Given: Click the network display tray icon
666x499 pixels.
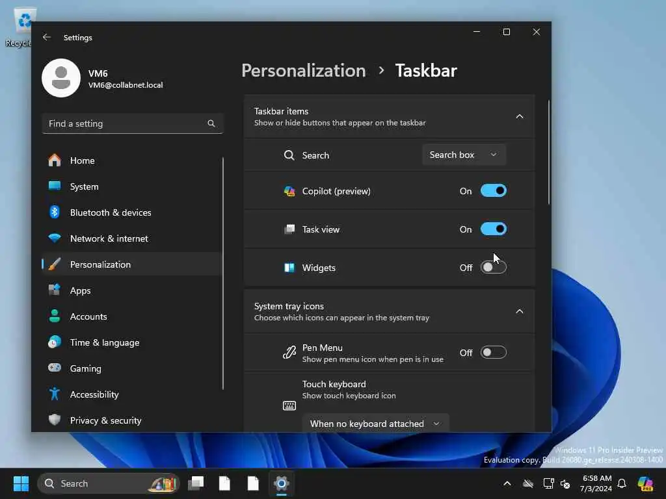Looking at the screenshot, I should (548, 483).
